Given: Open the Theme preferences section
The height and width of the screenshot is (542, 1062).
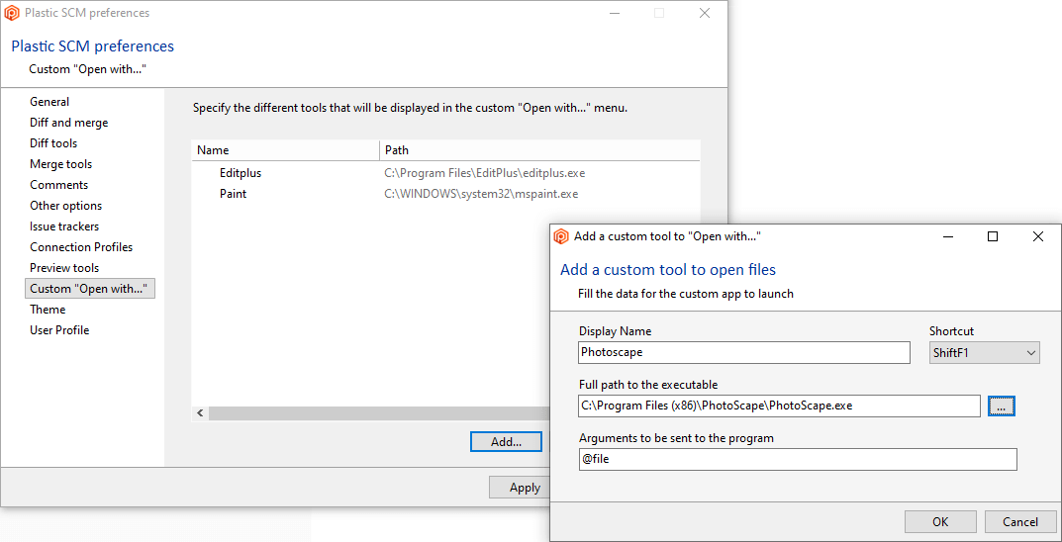Looking at the screenshot, I should [x=48, y=310].
